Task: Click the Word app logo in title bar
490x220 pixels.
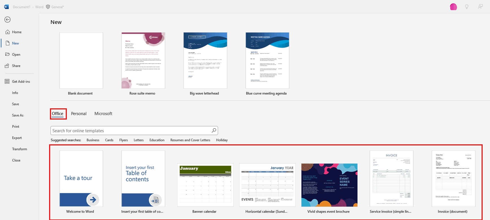Action: point(6,7)
